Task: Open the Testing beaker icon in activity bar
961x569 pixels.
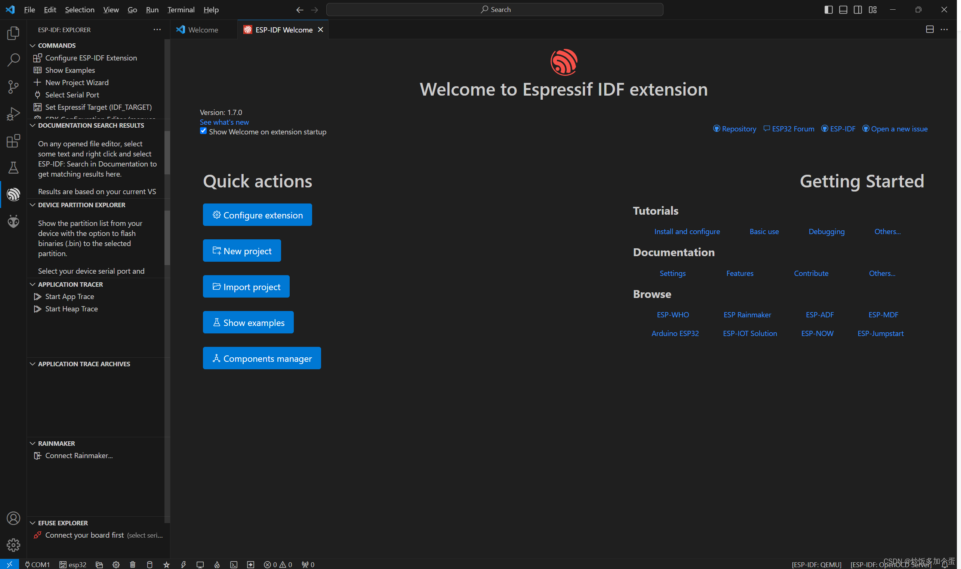Action: 13,168
